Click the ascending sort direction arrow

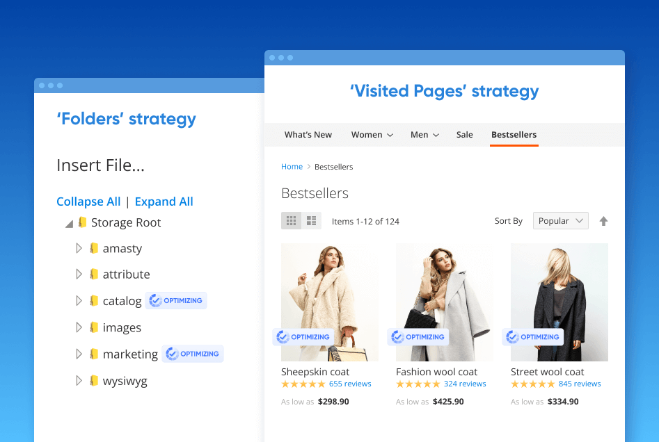point(603,220)
